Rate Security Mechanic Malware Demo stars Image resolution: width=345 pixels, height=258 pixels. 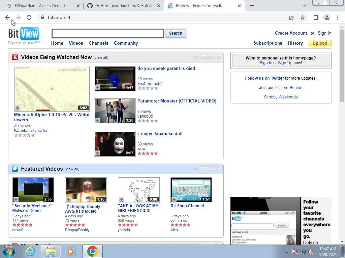click(x=23, y=225)
